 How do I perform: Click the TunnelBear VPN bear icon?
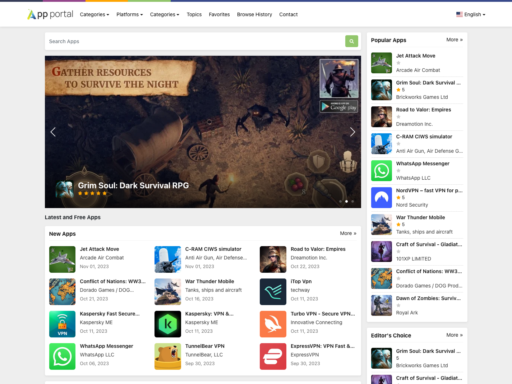(168, 356)
